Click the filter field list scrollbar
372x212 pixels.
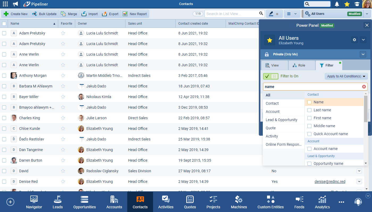(366, 109)
